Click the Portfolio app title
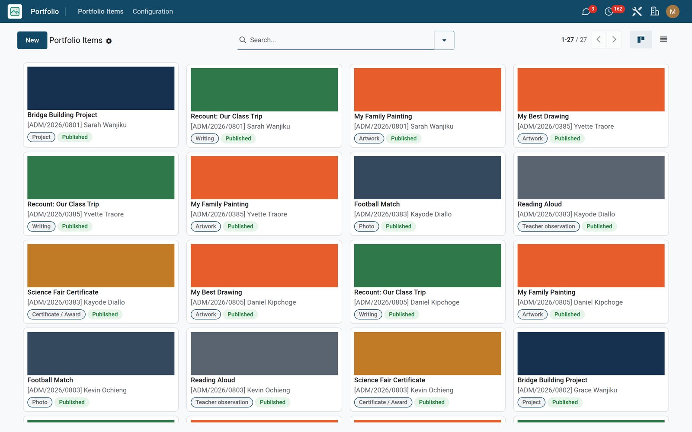Viewport: 692px width, 432px height. (45, 12)
